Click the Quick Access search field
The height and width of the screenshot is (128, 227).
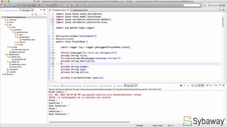pyautogui.click(x=192, y=5)
